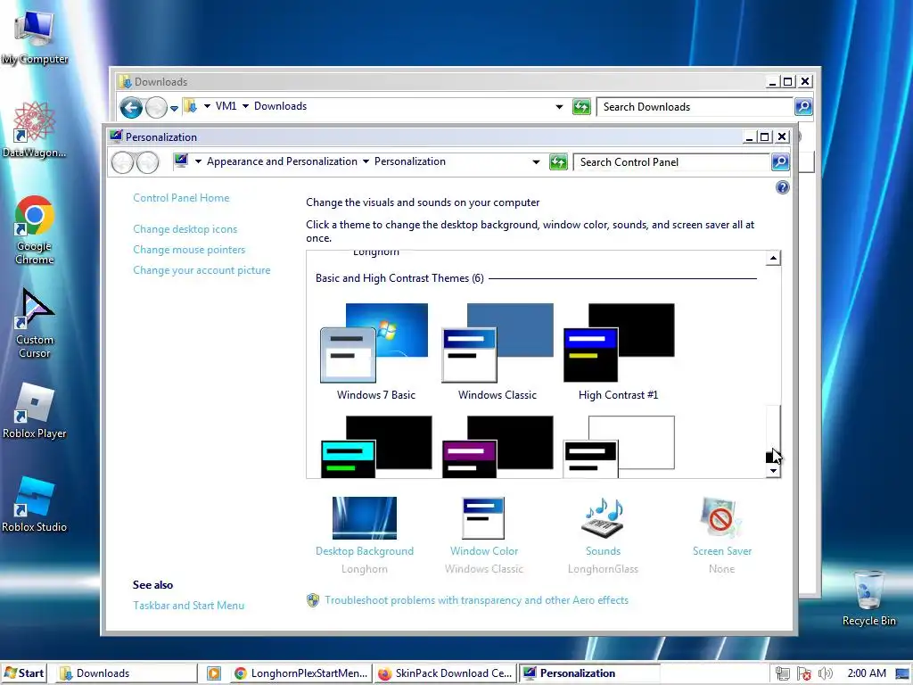Select the High Contrast #1 theme
913x685 pixels.
click(619, 351)
